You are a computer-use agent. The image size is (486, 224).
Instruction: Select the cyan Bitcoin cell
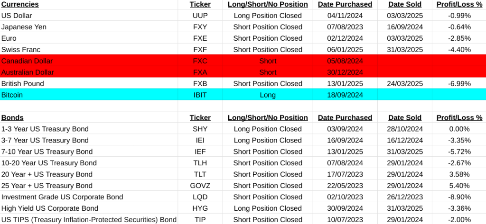[12, 95]
